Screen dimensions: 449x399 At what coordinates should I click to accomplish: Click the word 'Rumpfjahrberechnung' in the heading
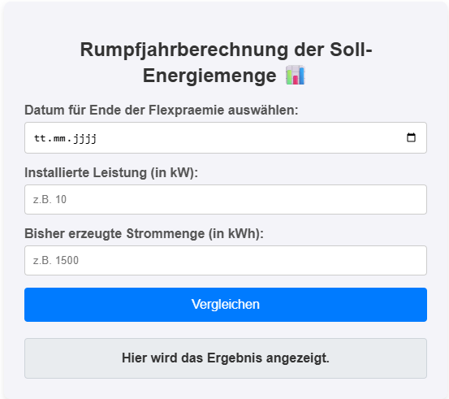(x=184, y=50)
